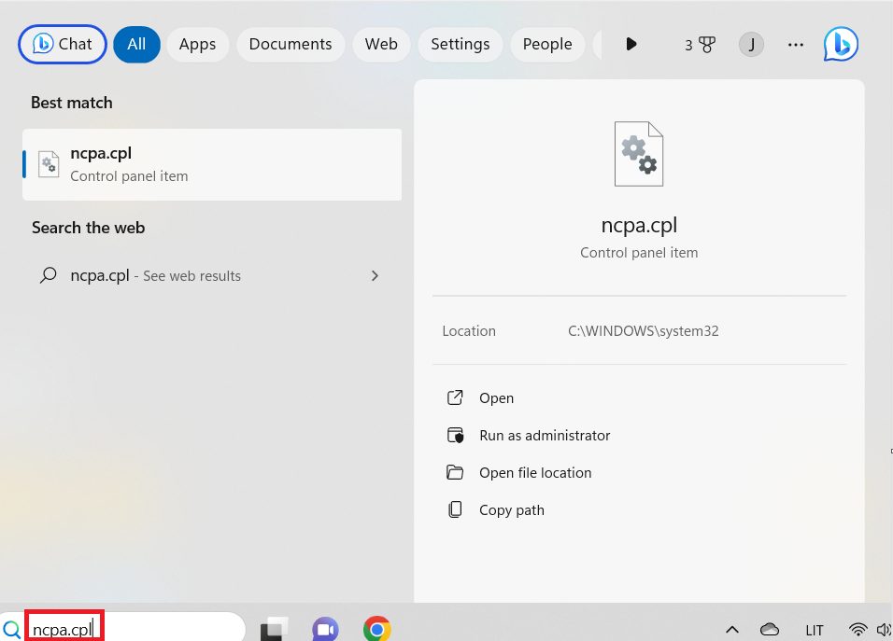Show hidden system tray icons
Viewport: 893px width, 641px height.
(731, 629)
